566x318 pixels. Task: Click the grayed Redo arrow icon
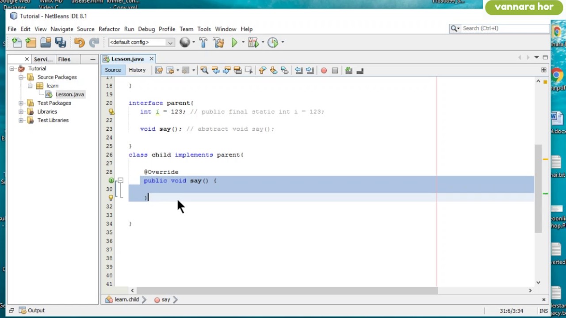click(x=94, y=42)
